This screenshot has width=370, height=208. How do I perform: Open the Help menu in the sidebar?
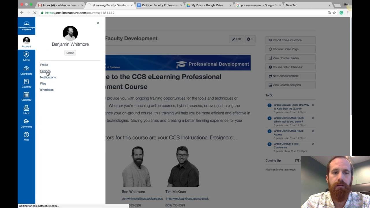click(x=26, y=136)
